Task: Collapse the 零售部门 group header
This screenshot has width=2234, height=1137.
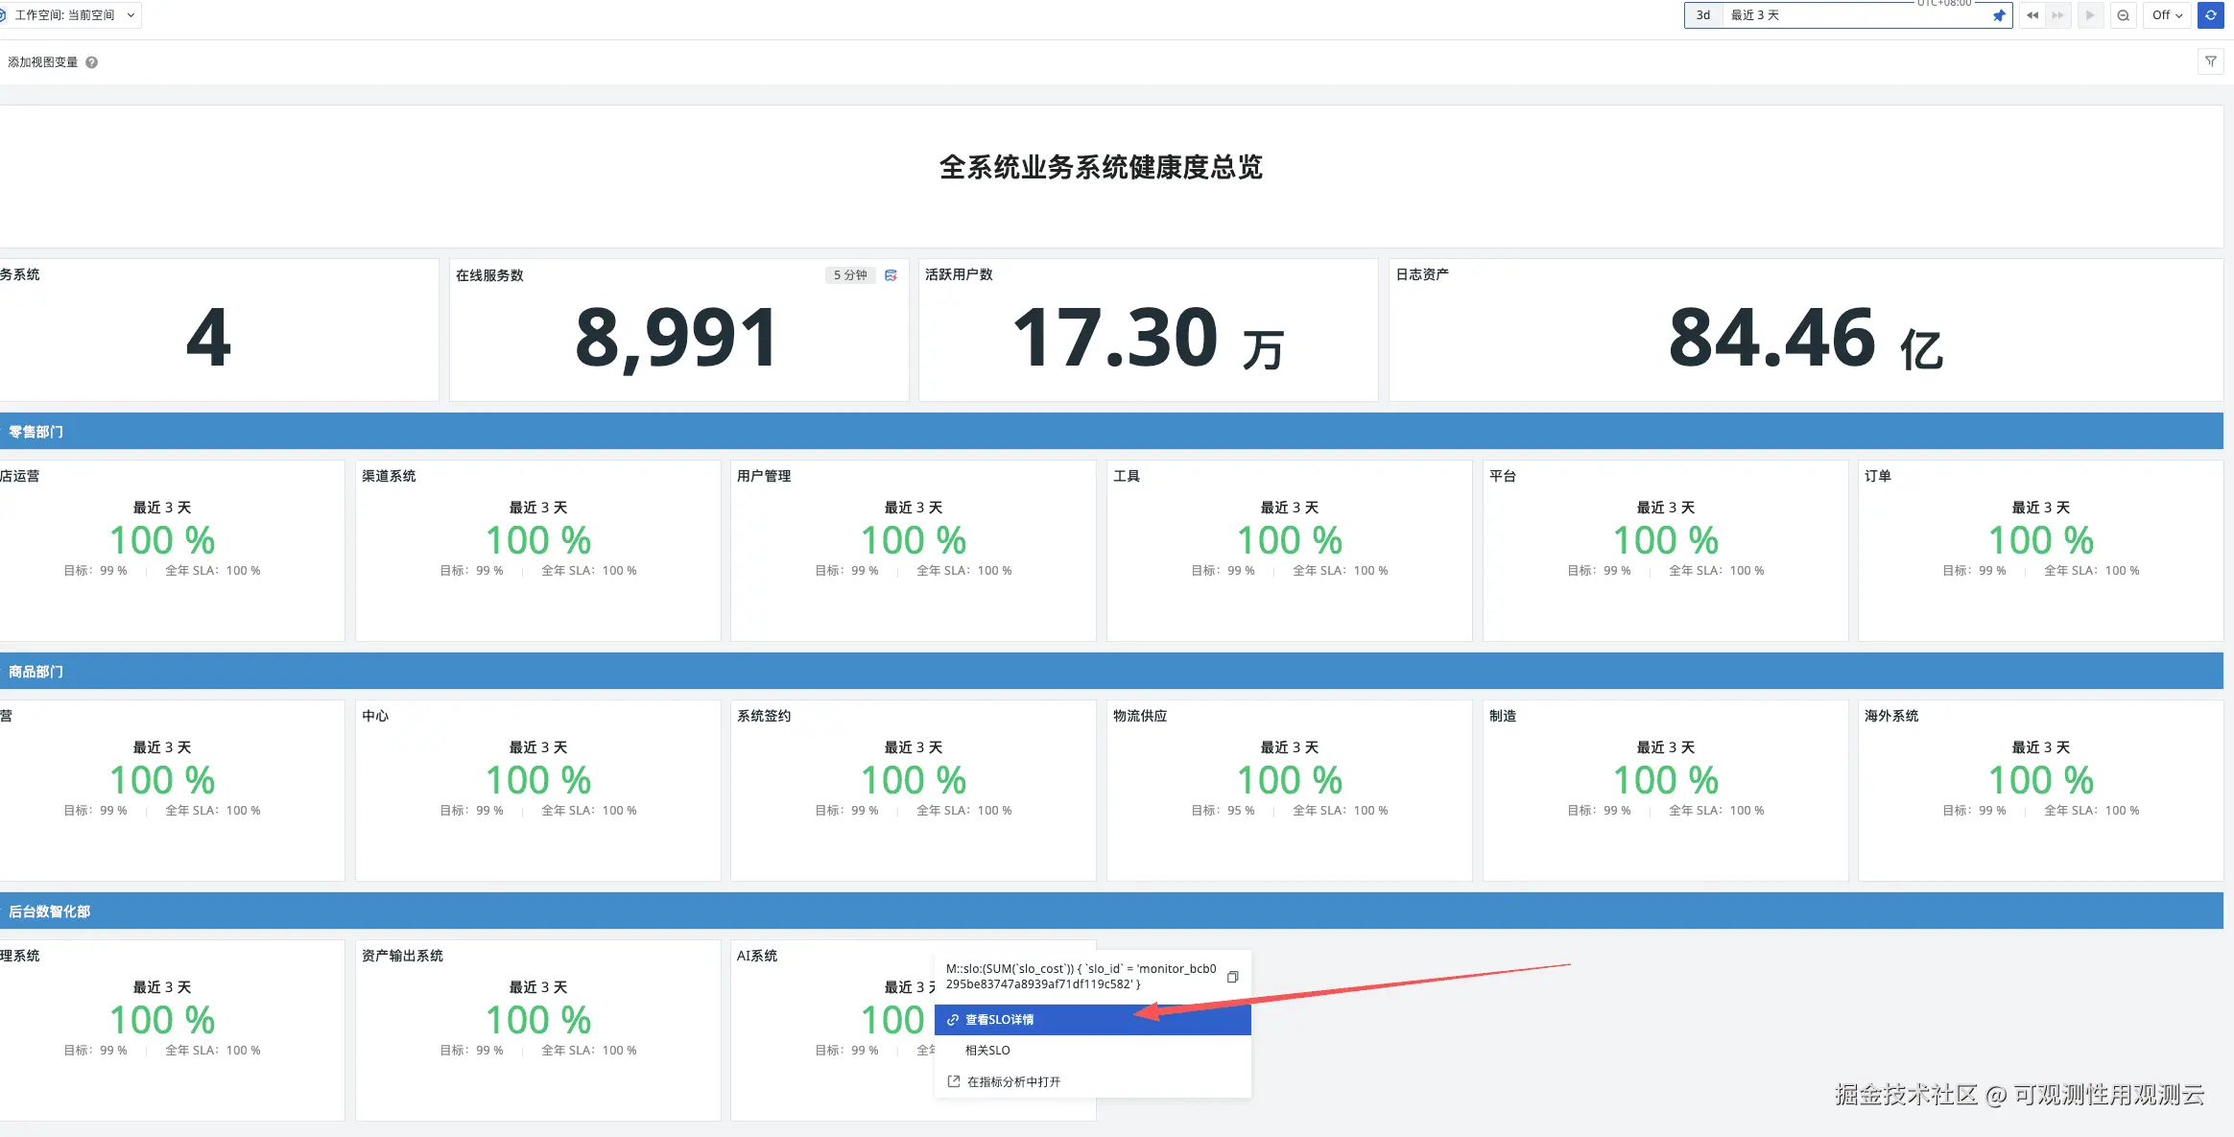Action: tap(36, 432)
